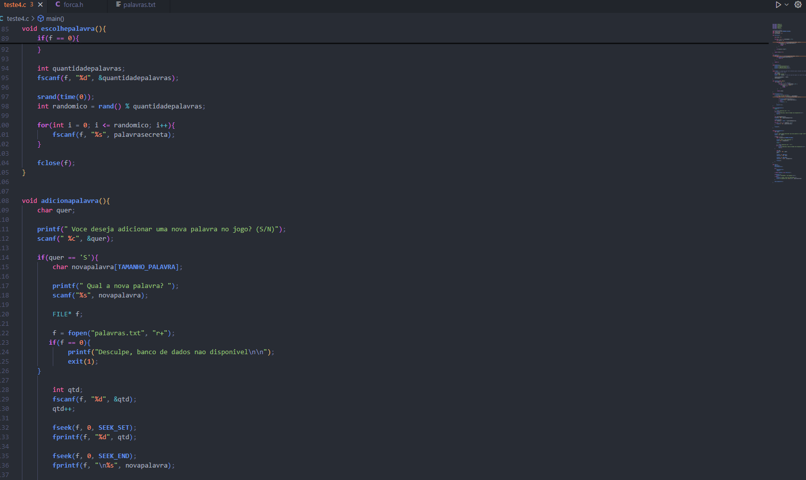The width and height of the screenshot is (806, 480).
Task: Click scanf("%s", novapalavra); line
Action: pos(100,295)
